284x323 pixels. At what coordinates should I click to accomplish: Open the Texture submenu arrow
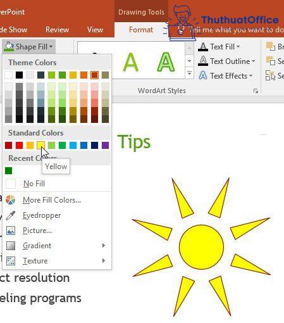(x=104, y=261)
